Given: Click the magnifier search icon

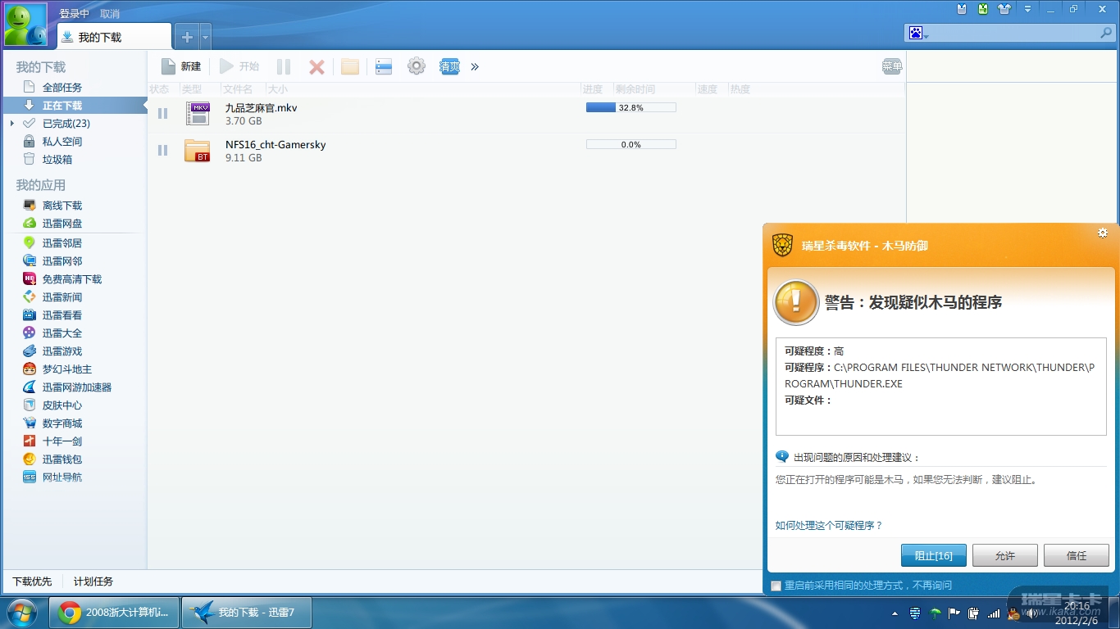Looking at the screenshot, I should pyautogui.click(x=1106, y=34).
